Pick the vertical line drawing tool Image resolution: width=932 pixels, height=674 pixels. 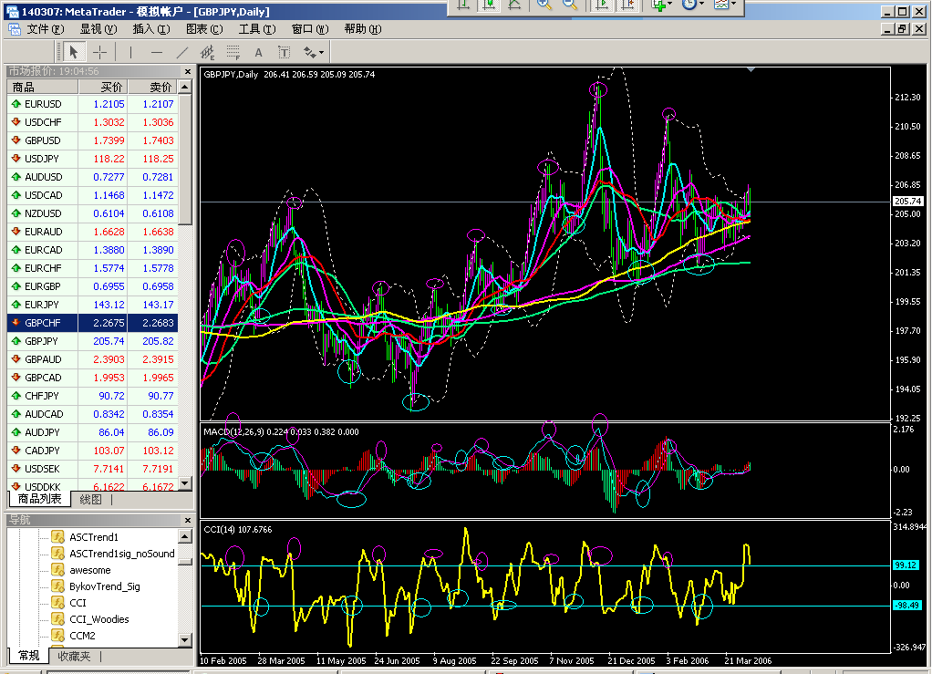pyautogui.click(x=130, y=52)
